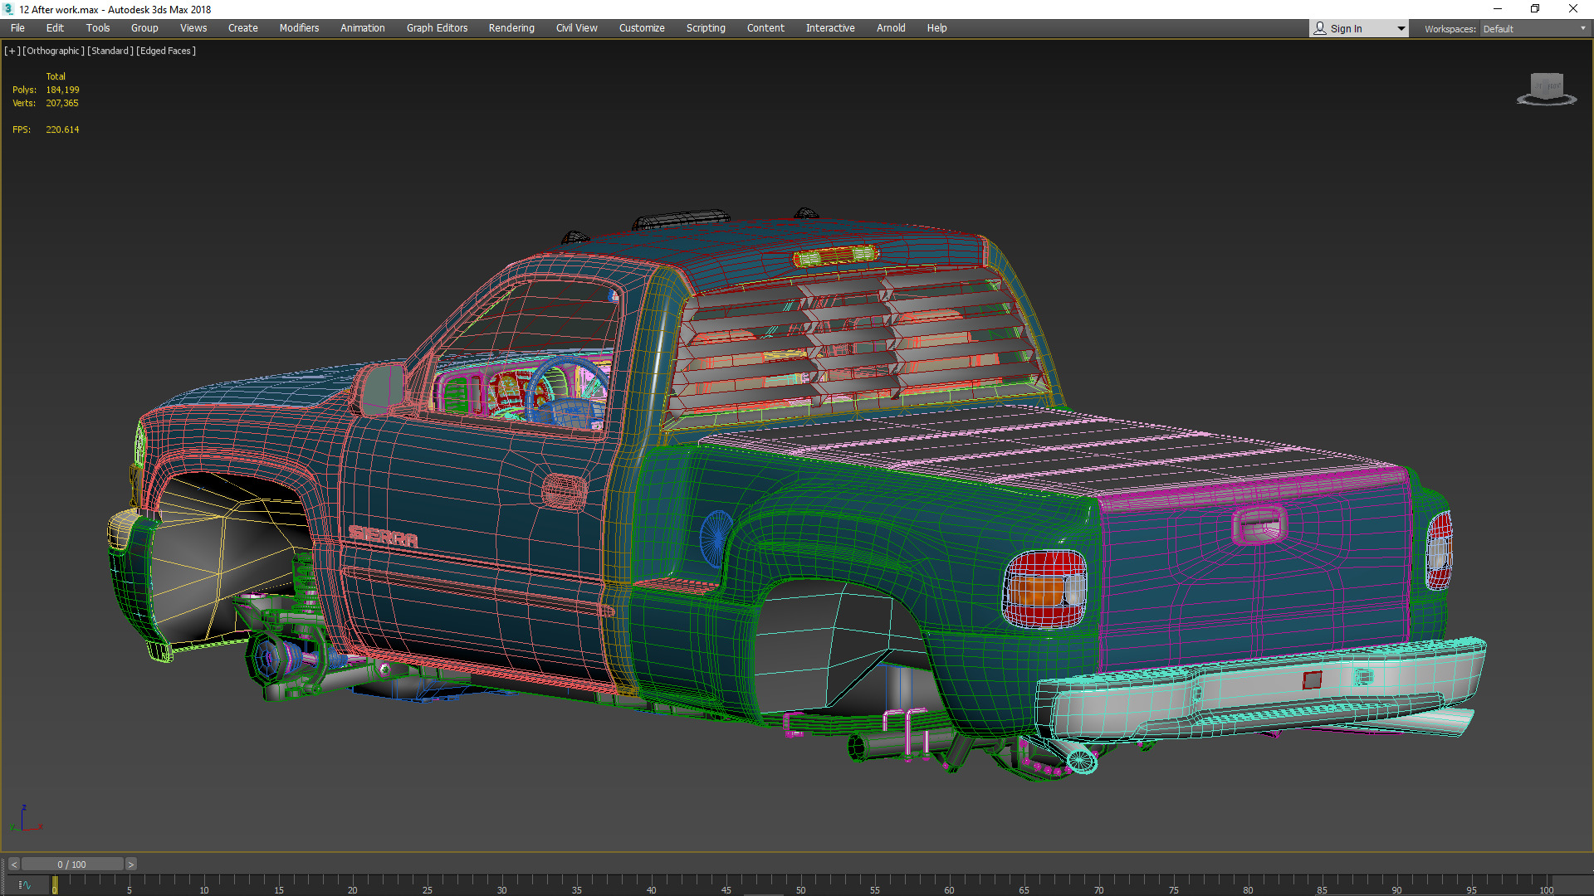Open the Modifiers menu
This screenshot has height=896, width=1594.
(x=299, y=28)
